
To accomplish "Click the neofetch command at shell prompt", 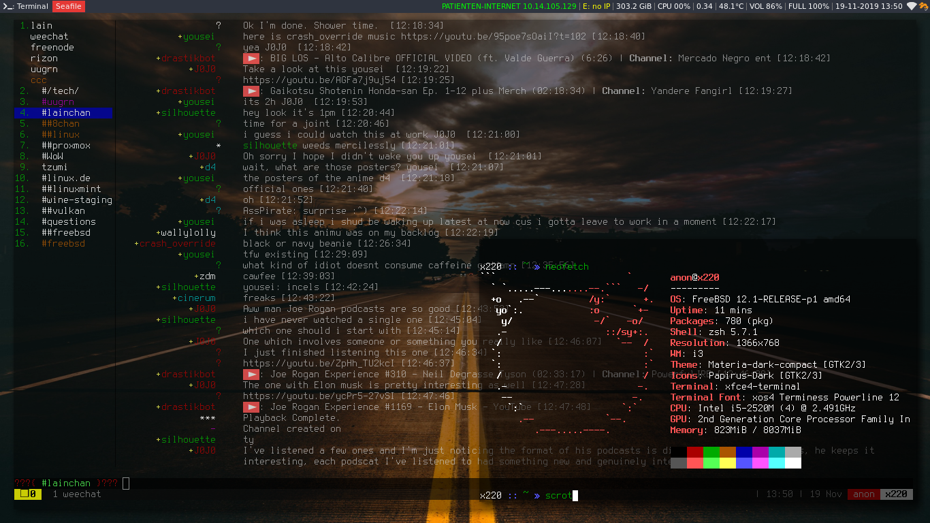I will point(566,267).
